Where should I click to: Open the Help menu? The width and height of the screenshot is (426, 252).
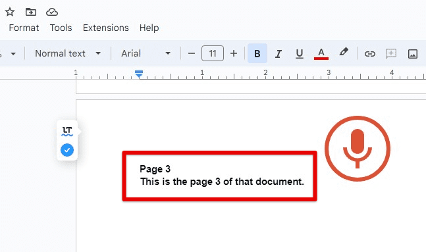pyautogui.click(x=149, y=28)
